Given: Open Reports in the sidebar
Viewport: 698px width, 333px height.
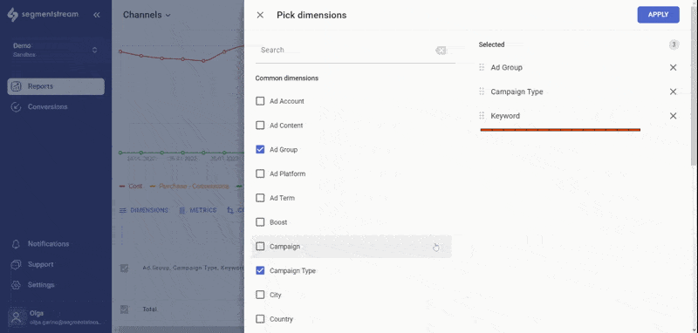Looking at the screenshot, I should (x=56, y=86).
